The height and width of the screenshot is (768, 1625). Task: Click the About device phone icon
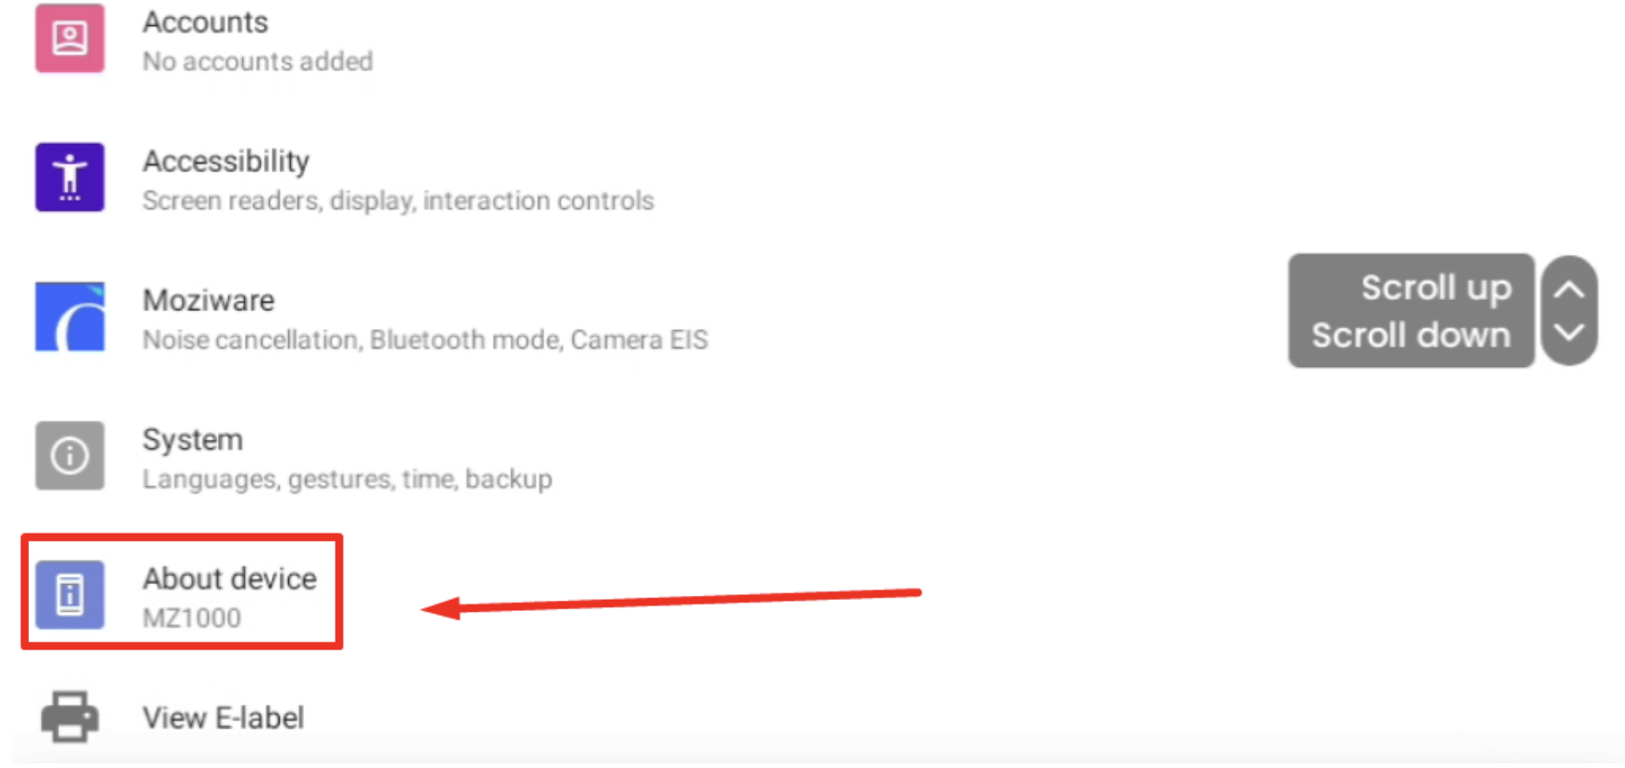point(70,594)
